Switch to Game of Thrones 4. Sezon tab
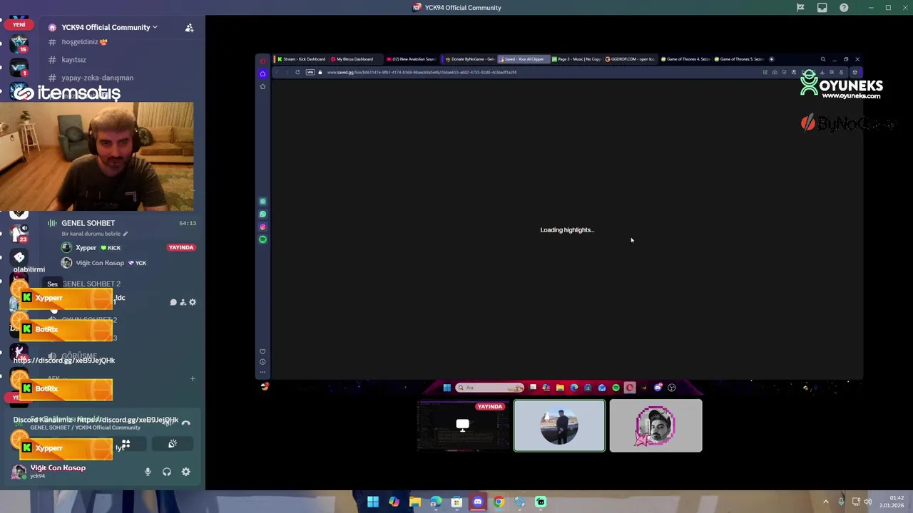 685,59
